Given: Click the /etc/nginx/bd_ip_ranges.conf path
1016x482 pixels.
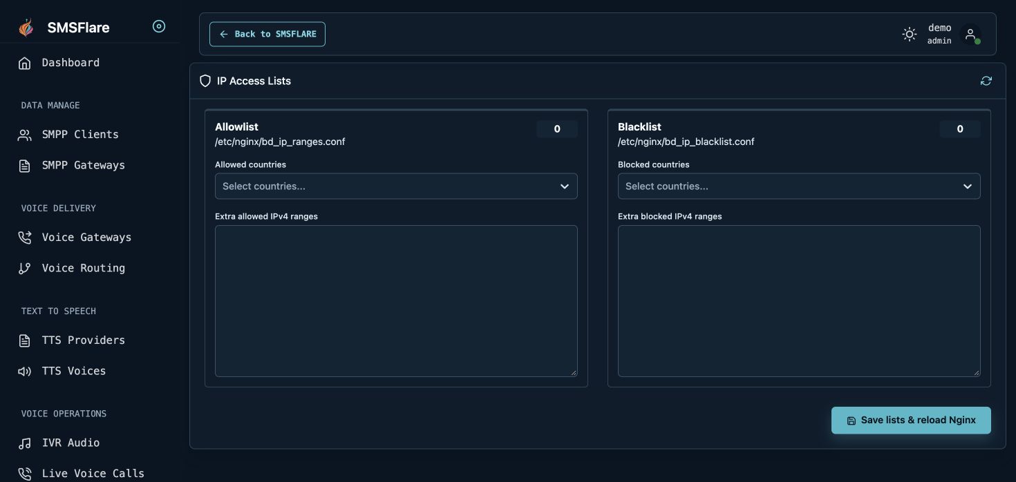Looking at the screenshot, I should point(280,142).
